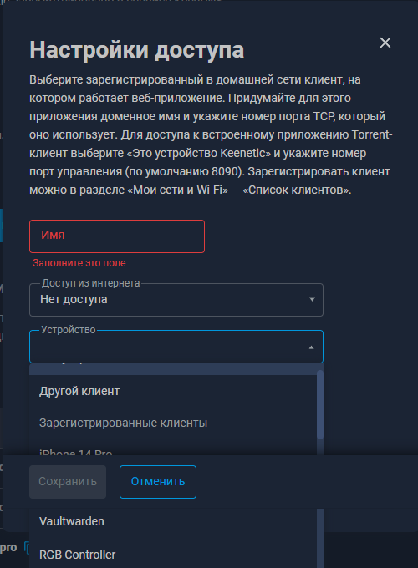
Task: Click the Заполните это поле error message
Action: 79,263
